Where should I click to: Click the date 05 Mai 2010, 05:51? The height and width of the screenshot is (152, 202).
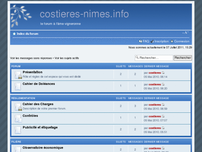click(155, 132)
